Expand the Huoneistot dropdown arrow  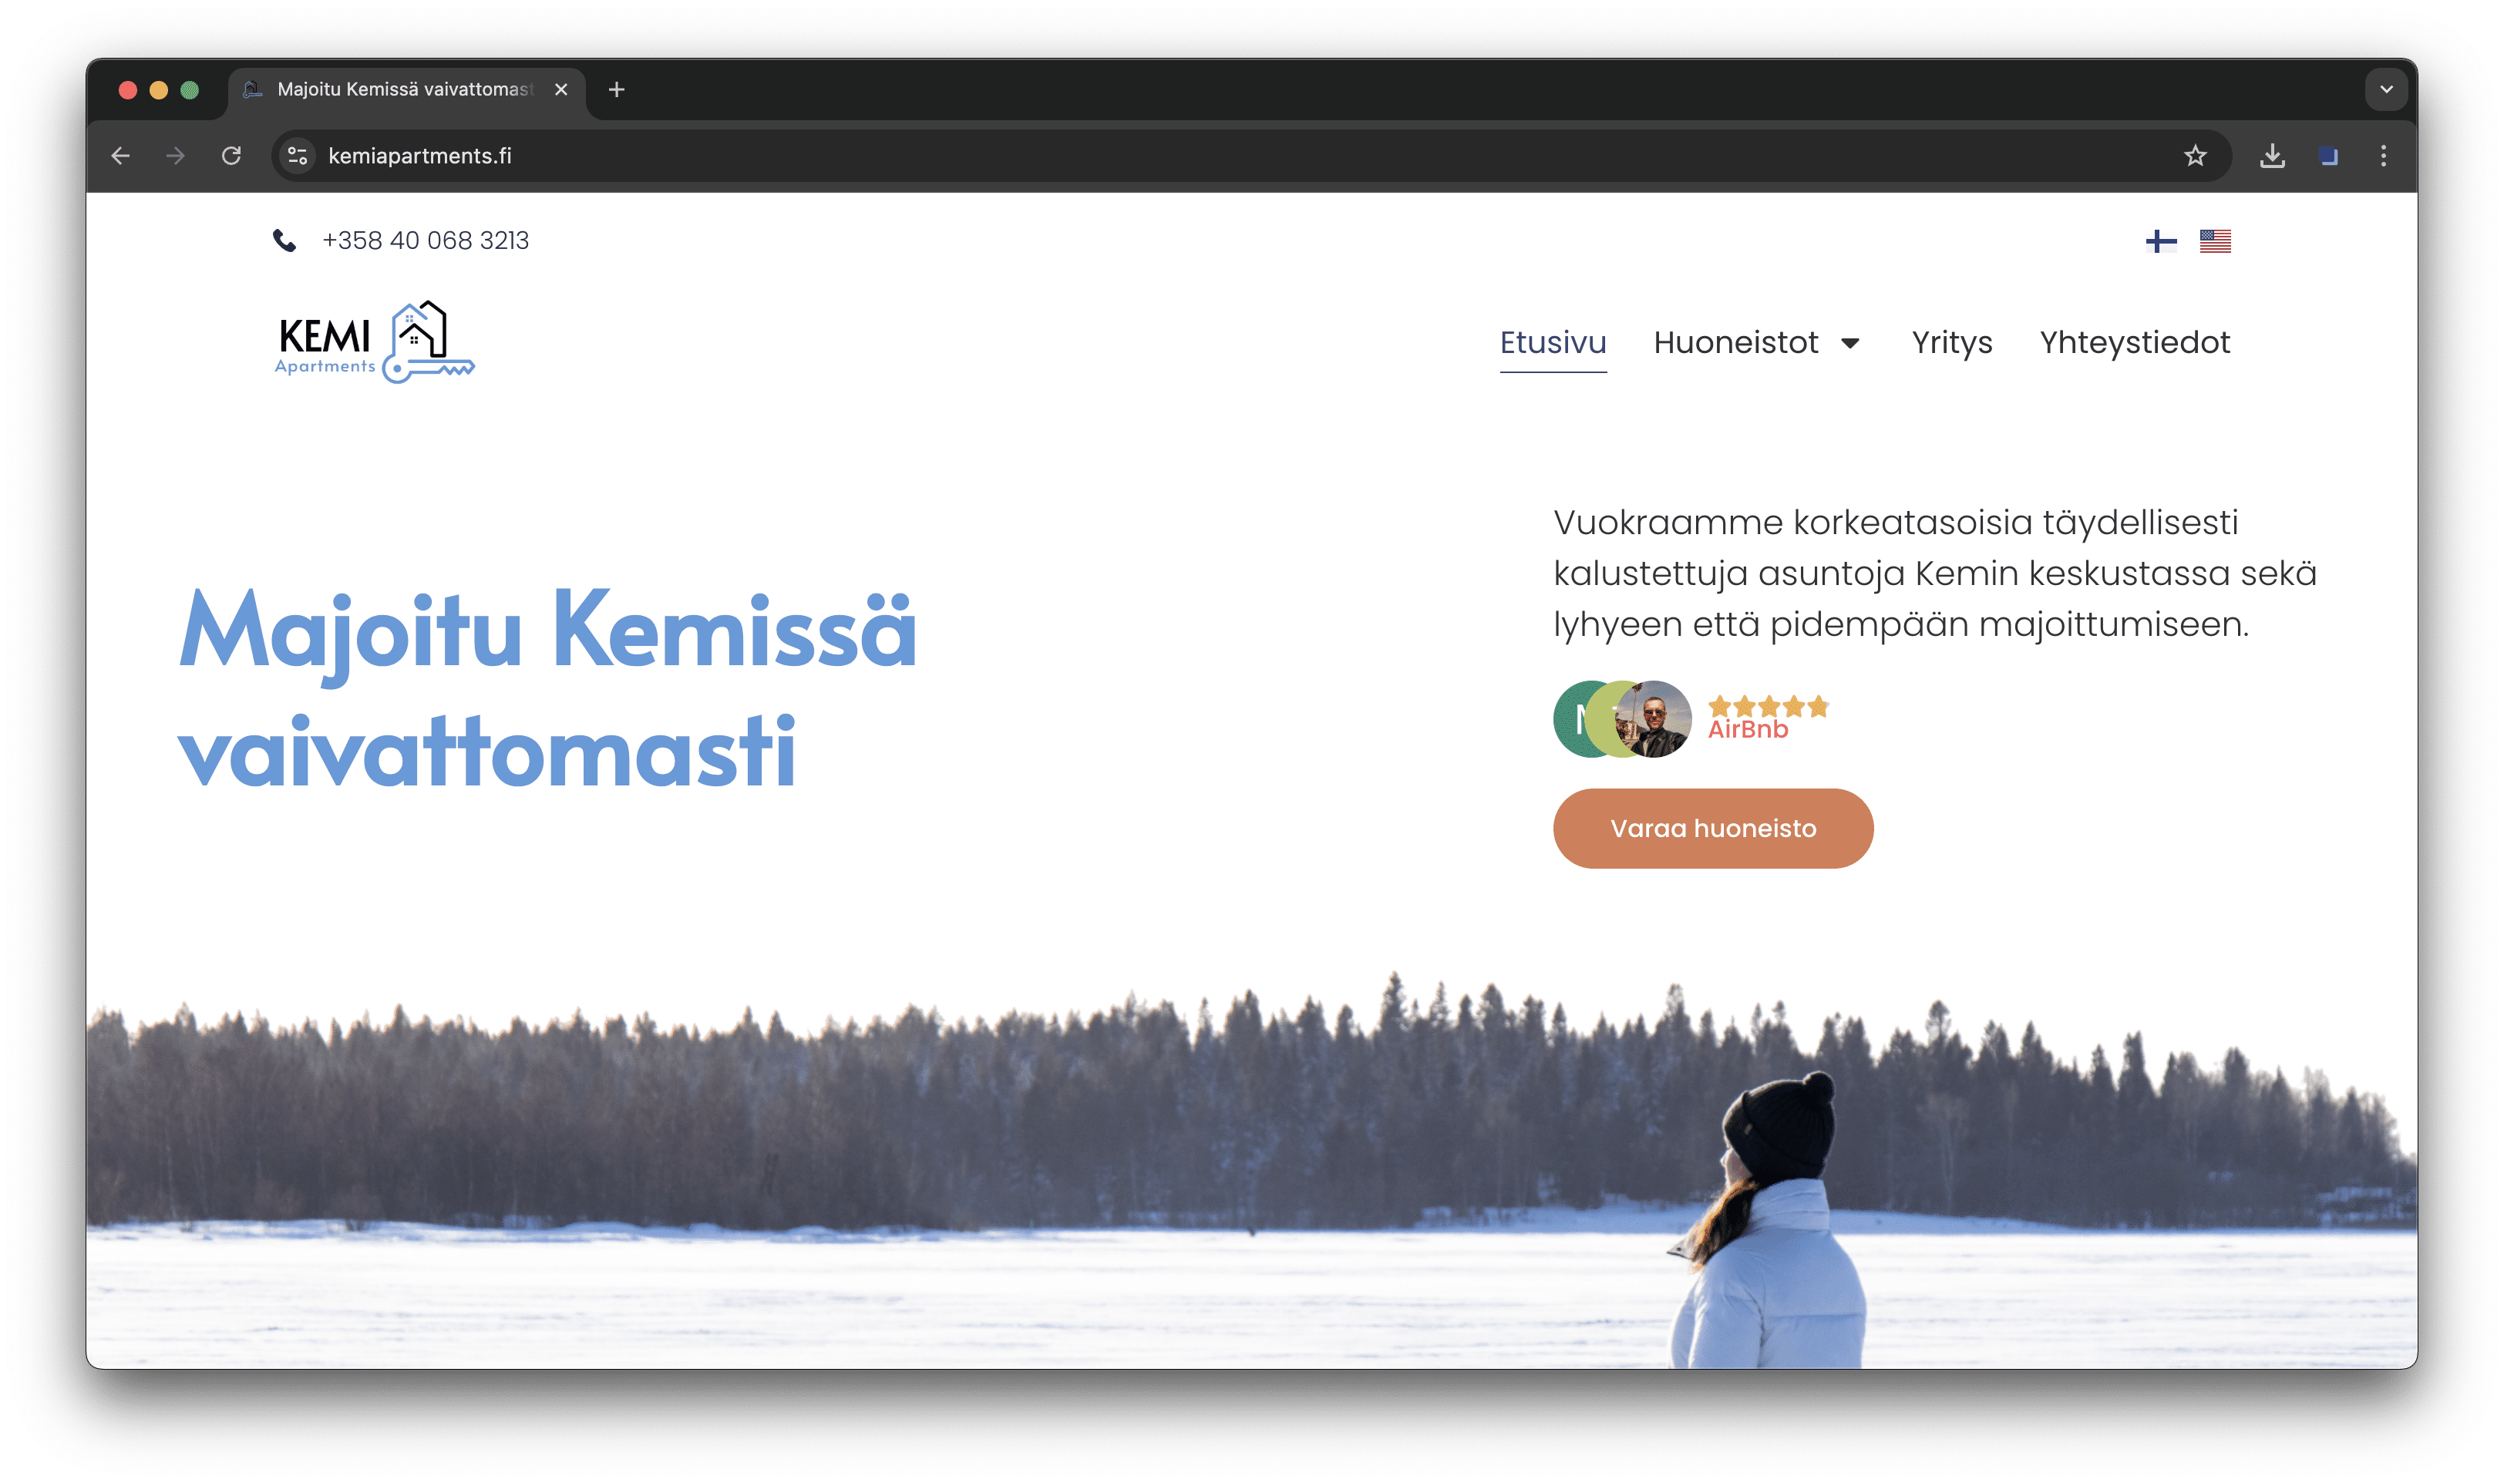pos(1849,344)
